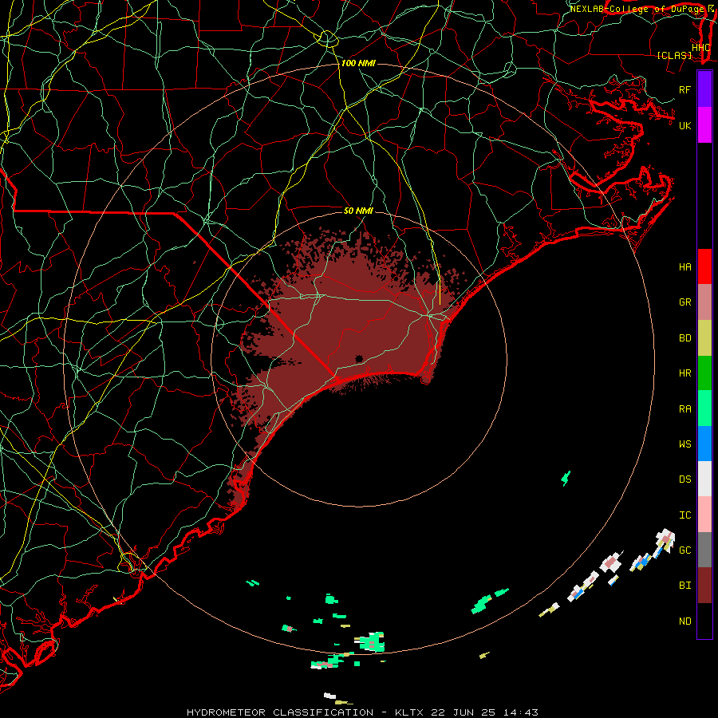718x718 pixels.
Task: Pick the white DS legend swatch
Action: click(x=704, y=479)
